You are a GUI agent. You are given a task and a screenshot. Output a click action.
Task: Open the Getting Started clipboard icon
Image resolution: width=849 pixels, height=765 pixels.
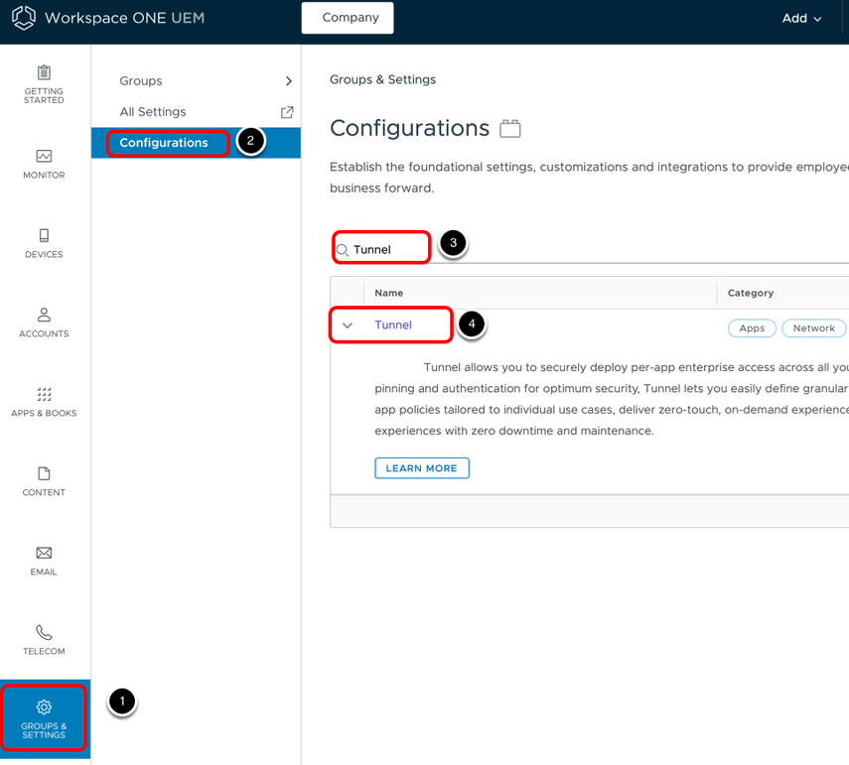(x=44, y=73)
